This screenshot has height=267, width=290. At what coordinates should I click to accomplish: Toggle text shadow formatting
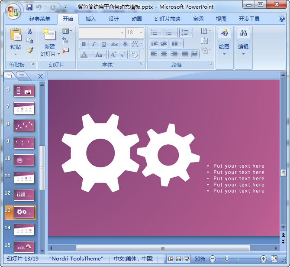click(x=125, y=44)
